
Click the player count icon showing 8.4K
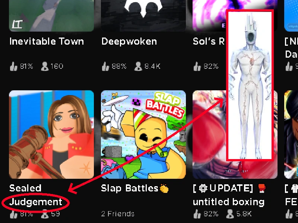(138, 67)
